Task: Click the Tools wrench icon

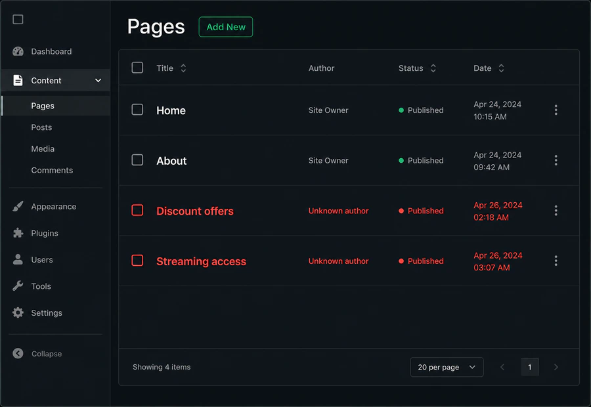Action: click(18, 286)
